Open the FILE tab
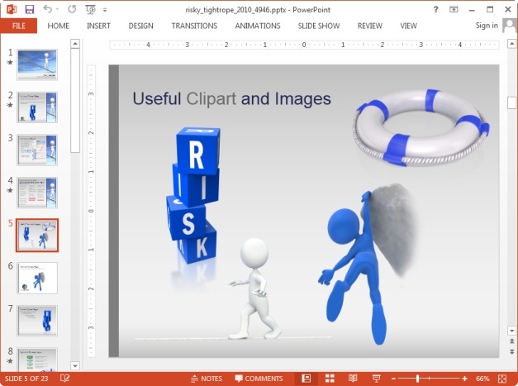This screenshot has width=518, height=386. (x=18, y=26)
